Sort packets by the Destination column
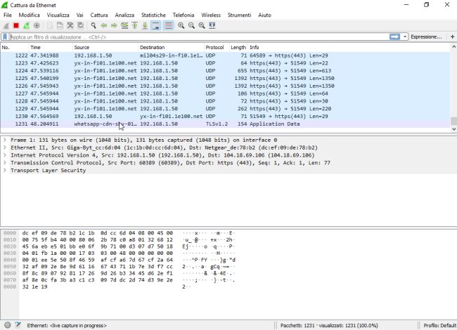Screen dimensions: 457x330 171,47
